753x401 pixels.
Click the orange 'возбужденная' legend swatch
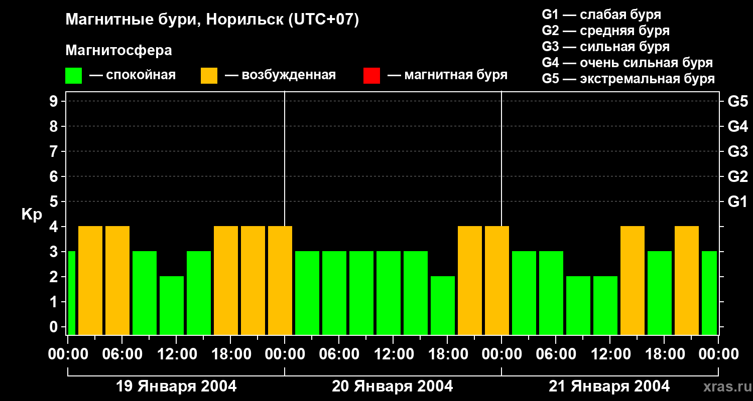point(209,76)
